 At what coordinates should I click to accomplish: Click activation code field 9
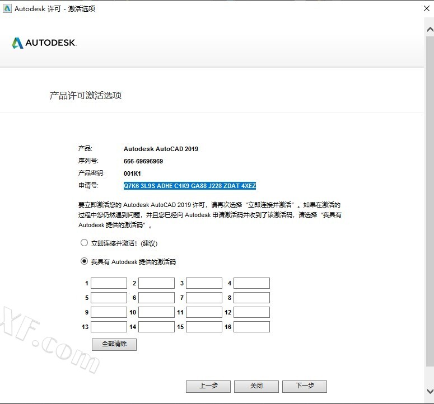click(109, 312)
